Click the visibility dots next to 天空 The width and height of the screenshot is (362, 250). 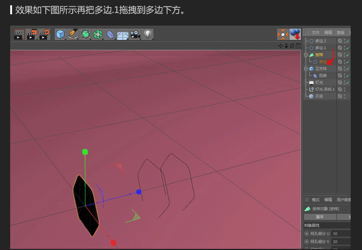point(345,96)
